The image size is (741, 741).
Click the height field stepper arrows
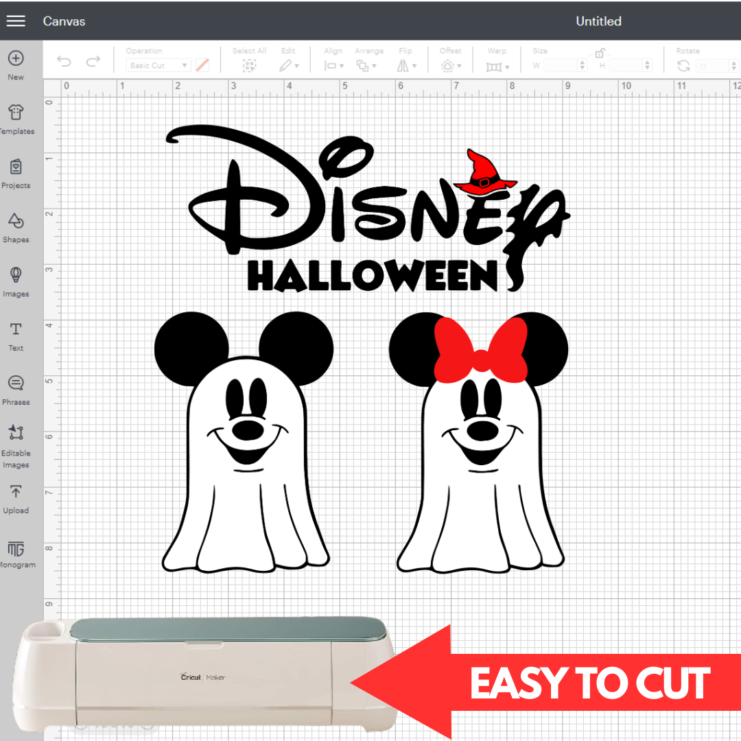648,65
